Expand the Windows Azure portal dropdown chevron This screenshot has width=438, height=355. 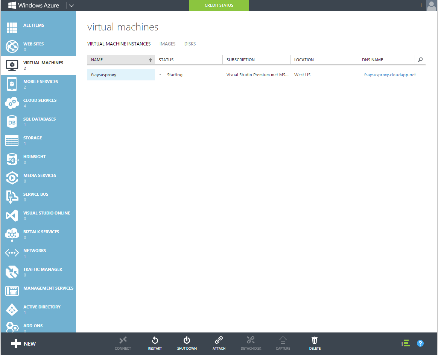point(71,6)
